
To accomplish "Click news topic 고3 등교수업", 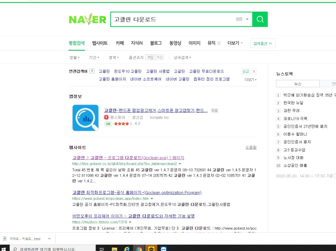I will (x=294, y=150).
